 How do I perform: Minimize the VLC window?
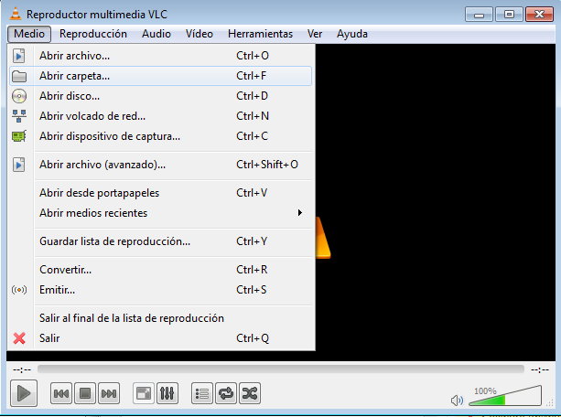point(479,15)
